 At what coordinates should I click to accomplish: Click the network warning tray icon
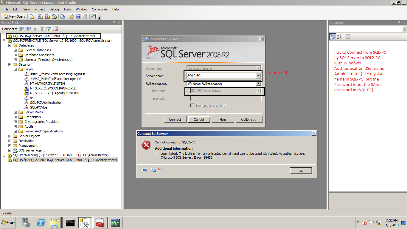click(x=379, y=223)
